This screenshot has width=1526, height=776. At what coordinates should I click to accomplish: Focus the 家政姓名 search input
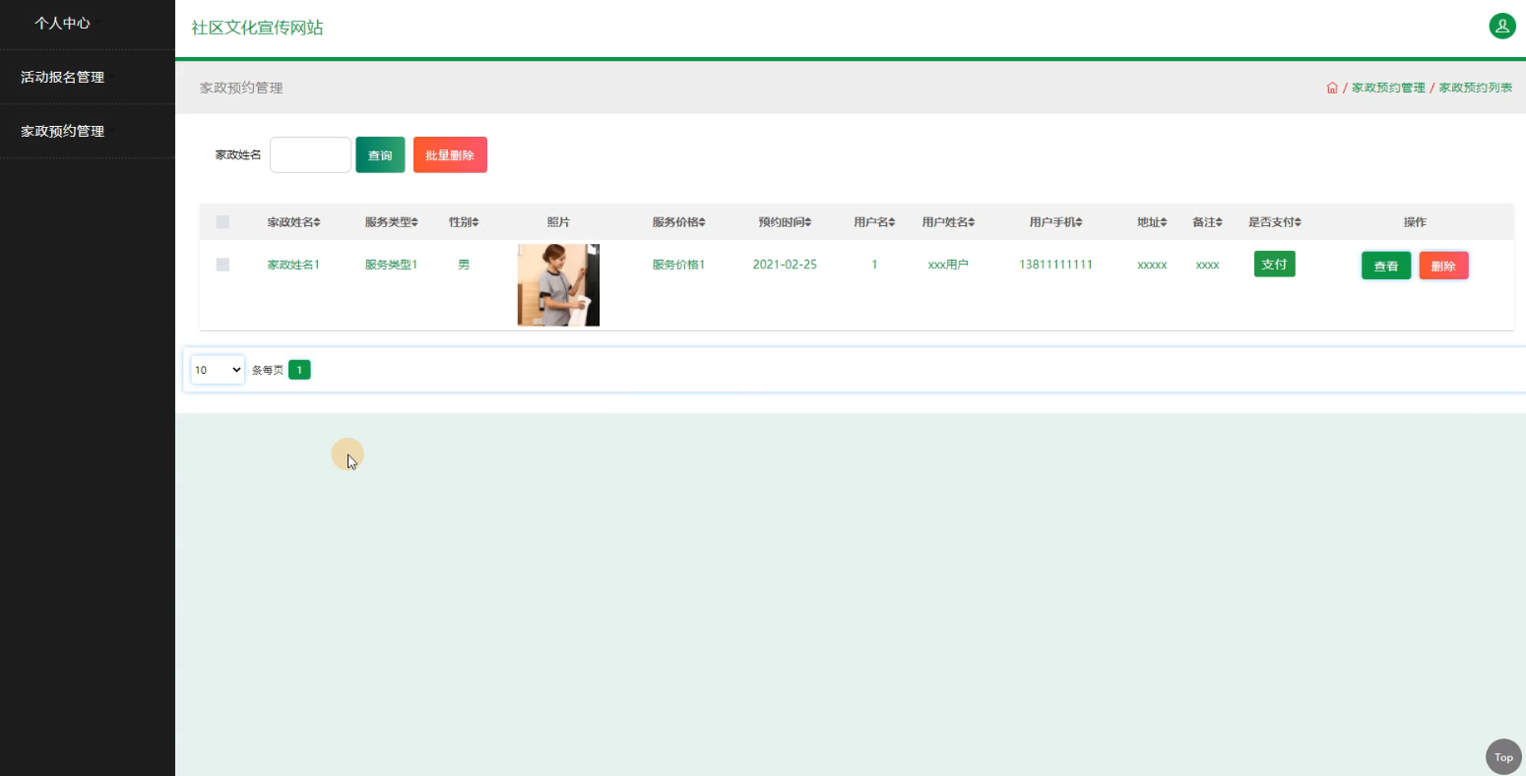pos(310,154)
